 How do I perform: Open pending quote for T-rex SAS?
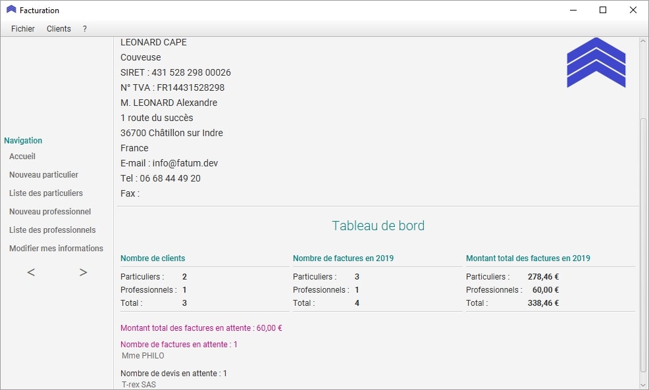pyautogui.click(x=139, y=384)
